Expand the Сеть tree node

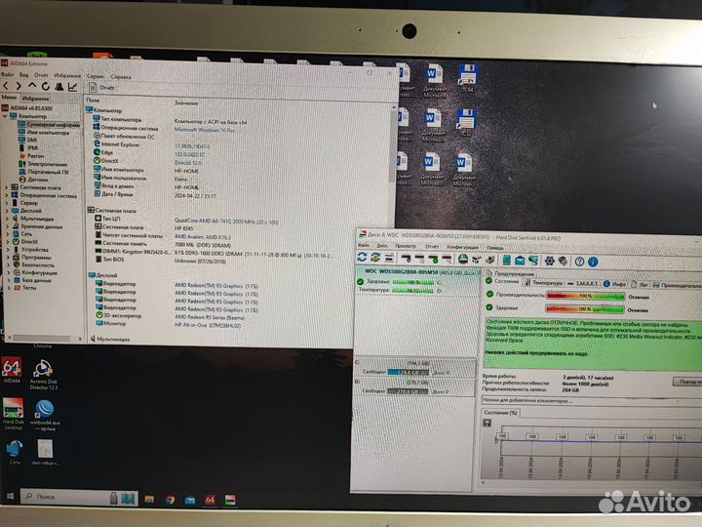(x=7, y=234)
